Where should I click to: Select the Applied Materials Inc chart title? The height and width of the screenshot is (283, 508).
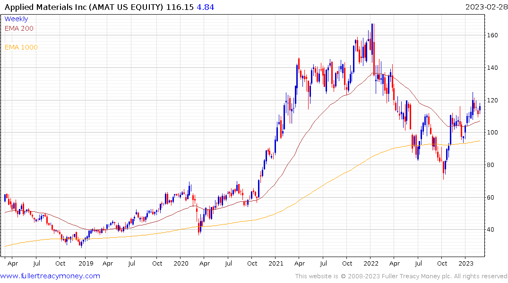click(84, 7)
